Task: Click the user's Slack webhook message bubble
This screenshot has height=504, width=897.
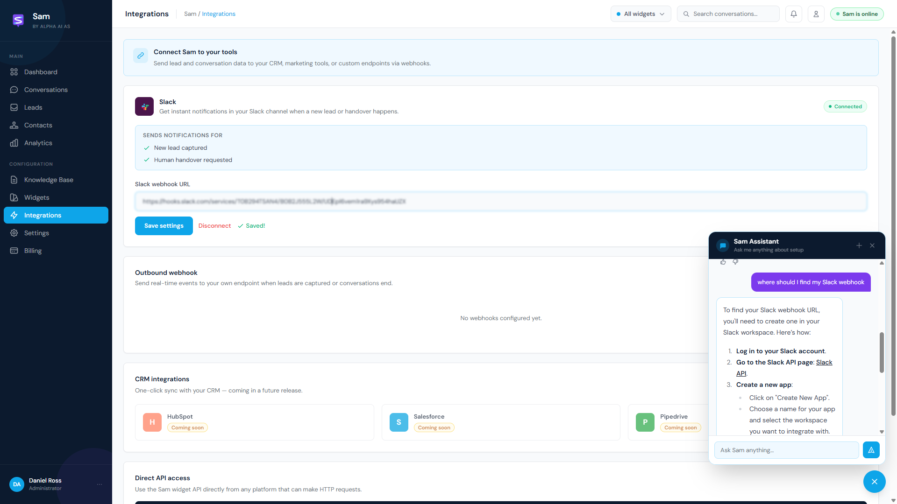Action: coord(811,282)
